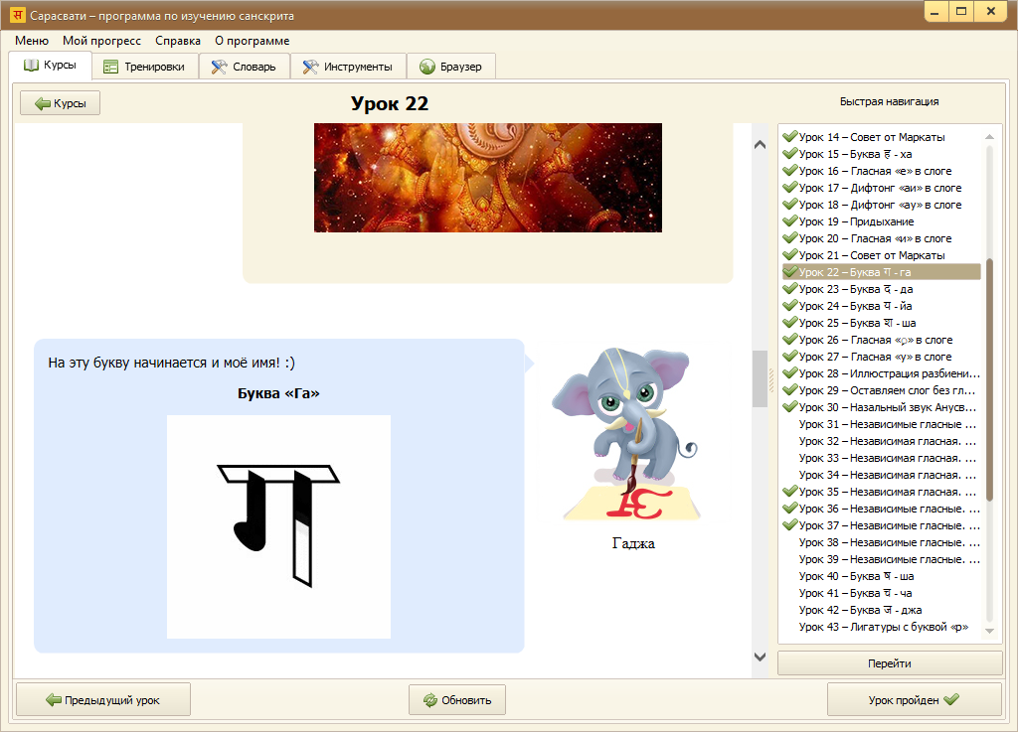The image size is (1018, 732).
Task: Click the green checkmark beside Урок 30
Action: [789, 407]
